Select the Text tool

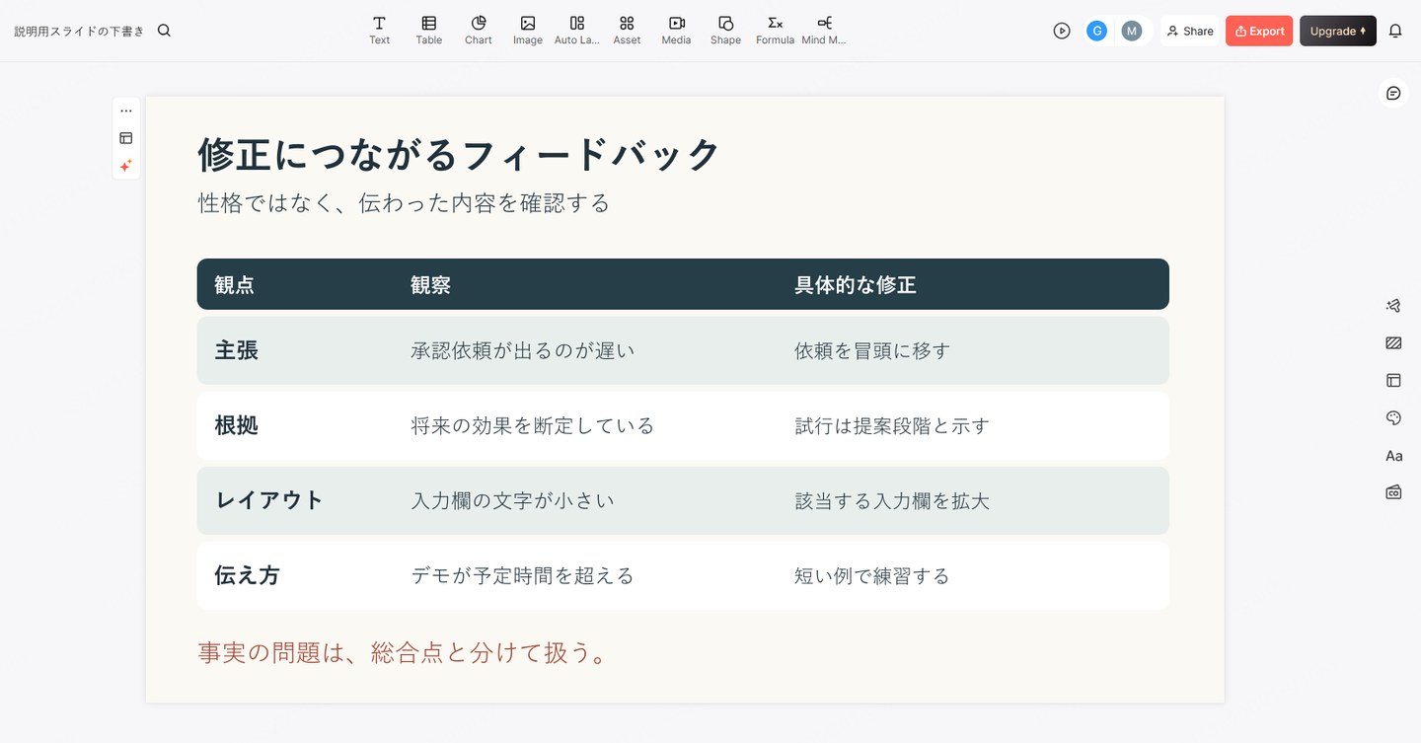379,31
